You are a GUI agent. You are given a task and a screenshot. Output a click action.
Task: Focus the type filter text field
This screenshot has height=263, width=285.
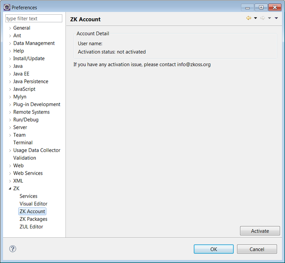click(x=34, y=18)
